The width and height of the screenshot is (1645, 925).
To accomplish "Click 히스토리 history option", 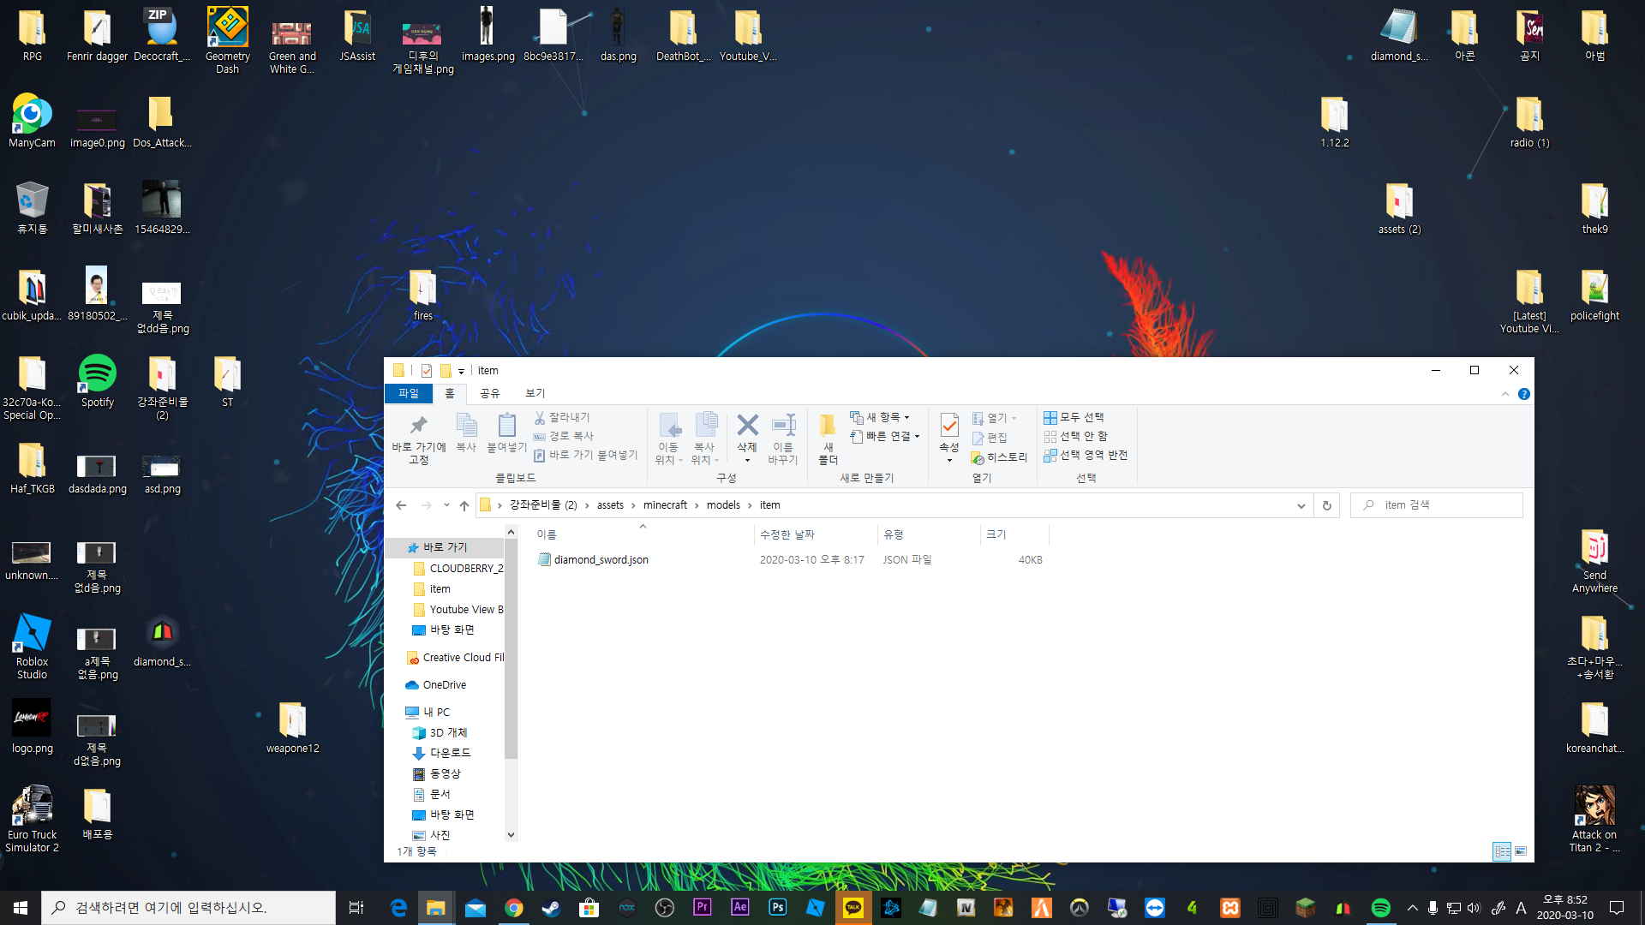I will click(x=1000, y=457).
